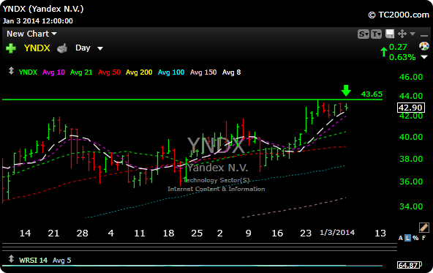Click the yellow YNDX symbol text
Viewport: 433px width, 273px height.
pyautogui.click(x=37, y=48)
